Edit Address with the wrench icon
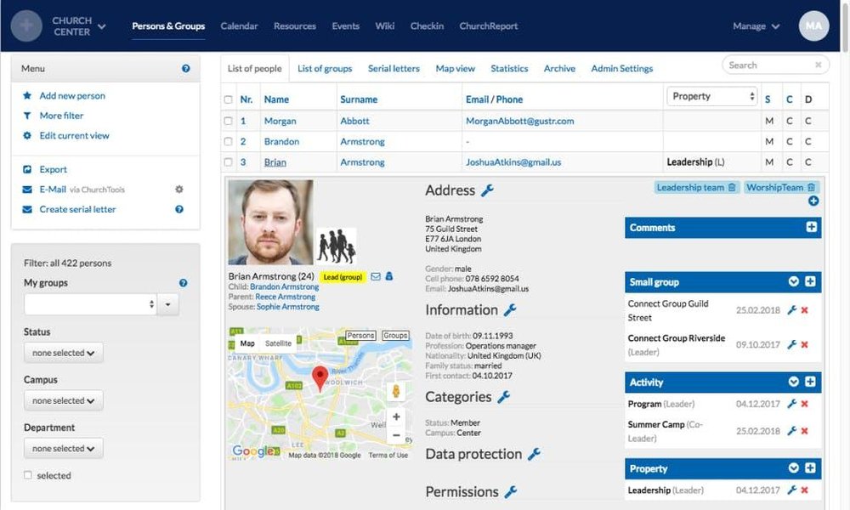Image resolution: width=850 pixels, height=510 pixels. coord(487,190)
